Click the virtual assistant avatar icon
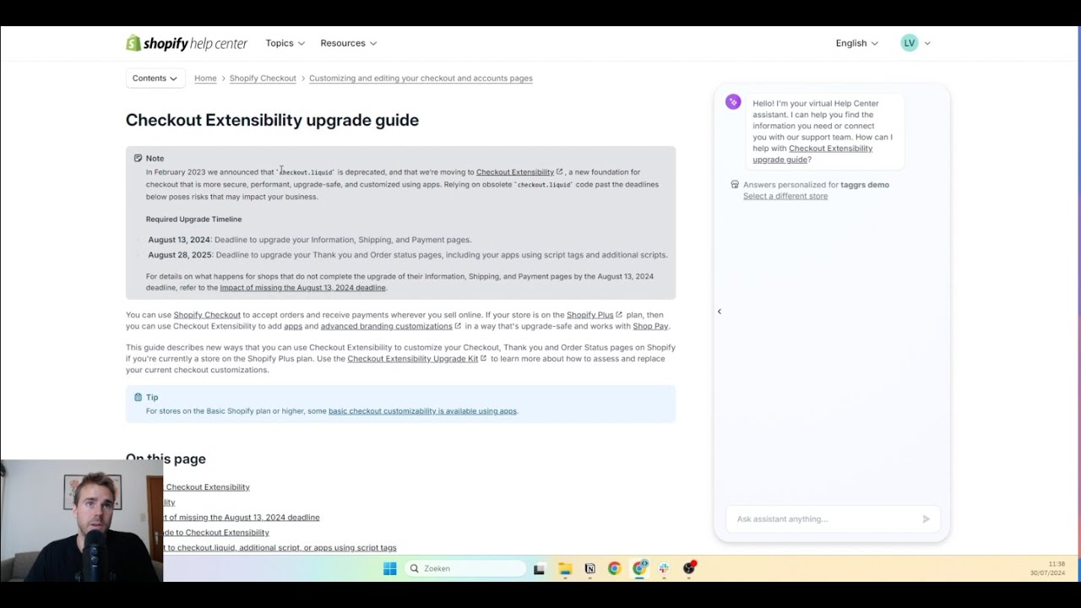Viewport: 1081px width, 608px height. coord(733,102)
